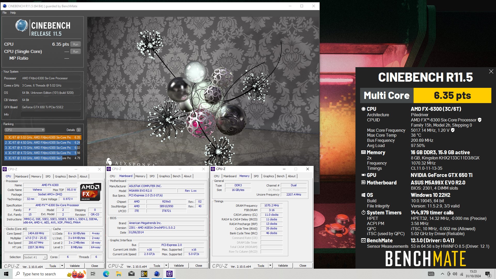
Task: Click the Info input field in Cinebench
Action: tap(51, 114)
